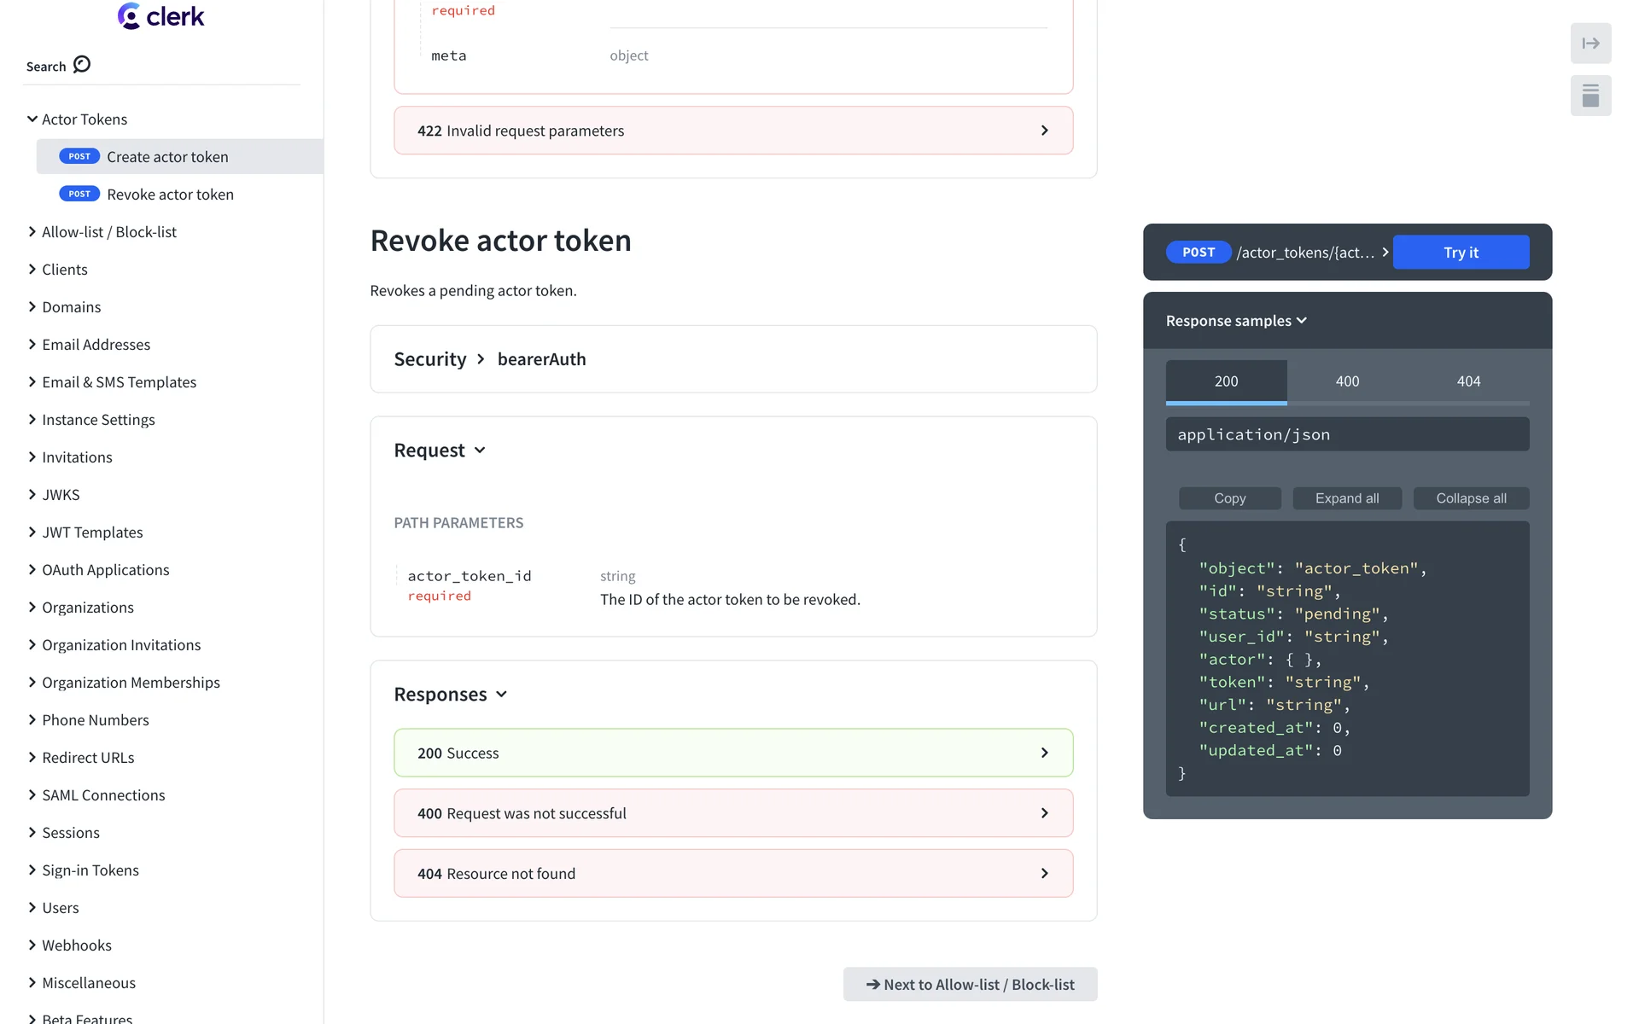Click the collapse panel arrow icon
Image resolution: width=1639 pixels, height=1024 pixels.
1590,44
